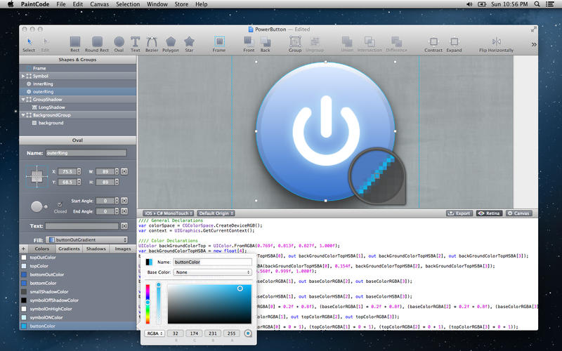Switch to the Gradients tab
Image resolution: width=562 pixels, height=351 pixels.
tap(68, 249)
